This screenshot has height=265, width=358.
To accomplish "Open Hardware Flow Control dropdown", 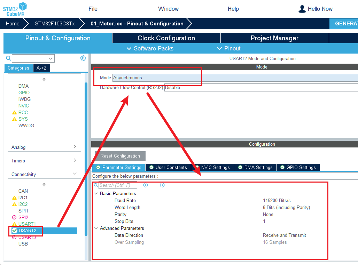I will pyautogui.click(x=260, y=88).
